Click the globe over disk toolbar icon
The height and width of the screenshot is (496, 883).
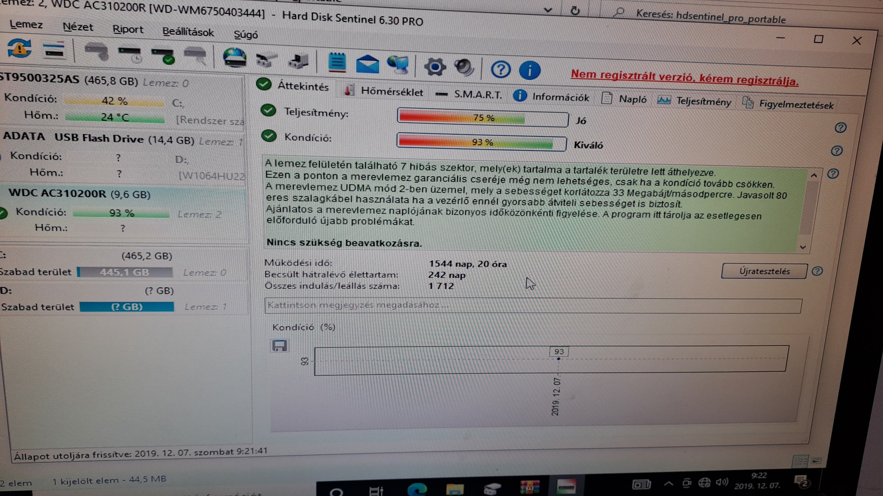pos(235,58)
